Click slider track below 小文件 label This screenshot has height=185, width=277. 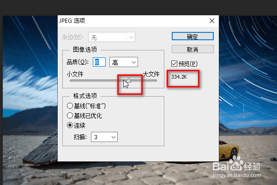coord(75,81)
